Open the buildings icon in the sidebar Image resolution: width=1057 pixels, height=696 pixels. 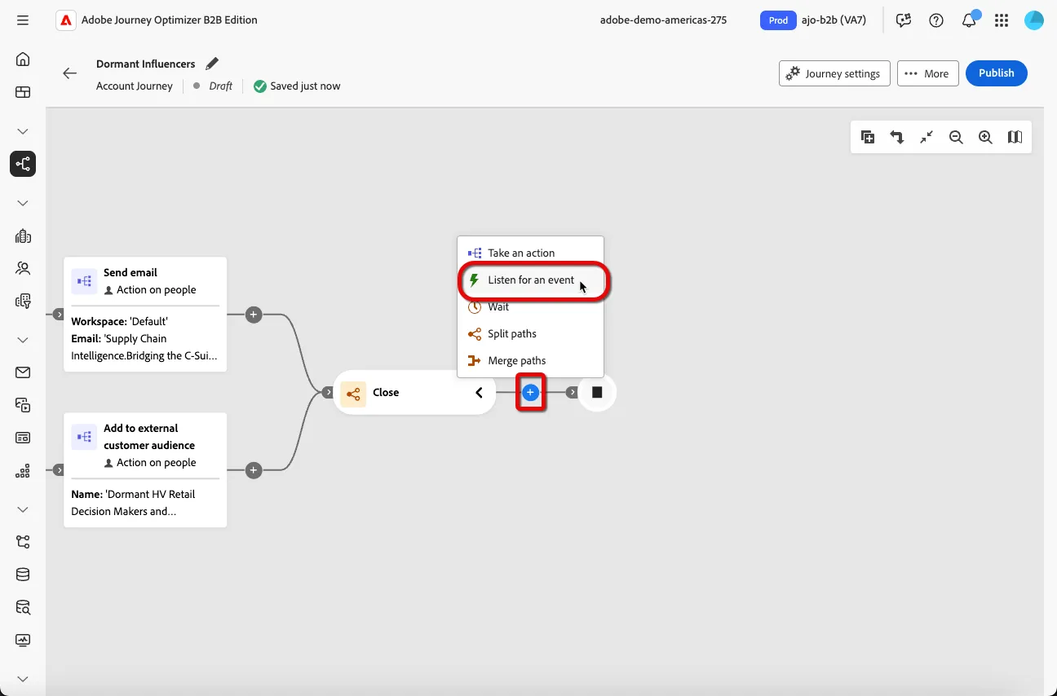pyautogui.click(x=23, y=236)
